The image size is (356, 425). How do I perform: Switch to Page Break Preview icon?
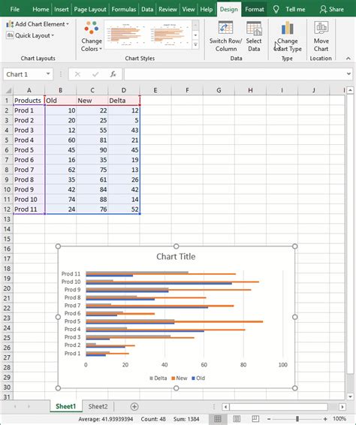(x=255, y=419)
